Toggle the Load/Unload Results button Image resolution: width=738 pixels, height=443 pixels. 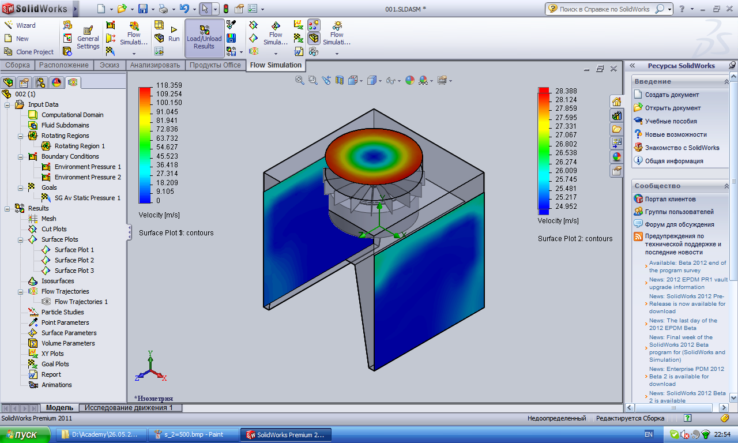[x=204, y=38]
